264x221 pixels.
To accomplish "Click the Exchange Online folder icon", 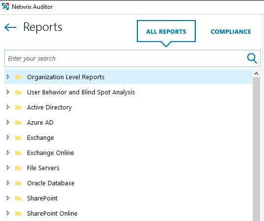I will (18, 153).
